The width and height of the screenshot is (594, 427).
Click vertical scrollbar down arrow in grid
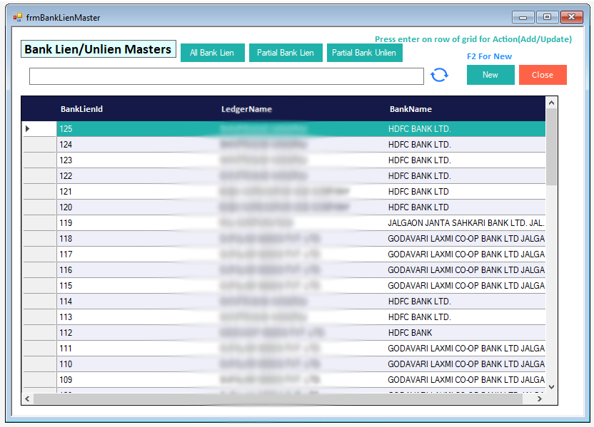pos(550,386)
